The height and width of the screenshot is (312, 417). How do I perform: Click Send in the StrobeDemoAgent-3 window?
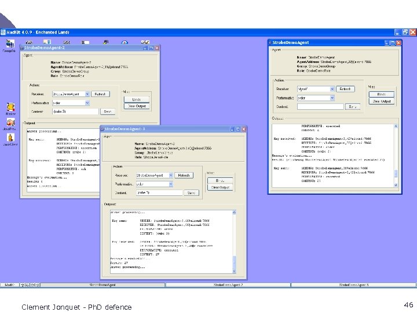[192, 193]
